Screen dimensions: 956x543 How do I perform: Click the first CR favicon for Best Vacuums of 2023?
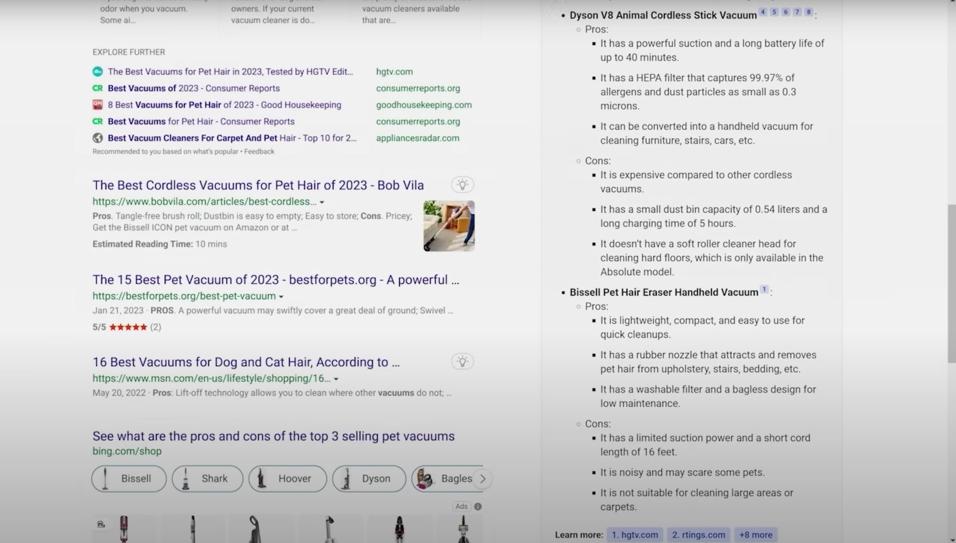(x=97, y=88)
